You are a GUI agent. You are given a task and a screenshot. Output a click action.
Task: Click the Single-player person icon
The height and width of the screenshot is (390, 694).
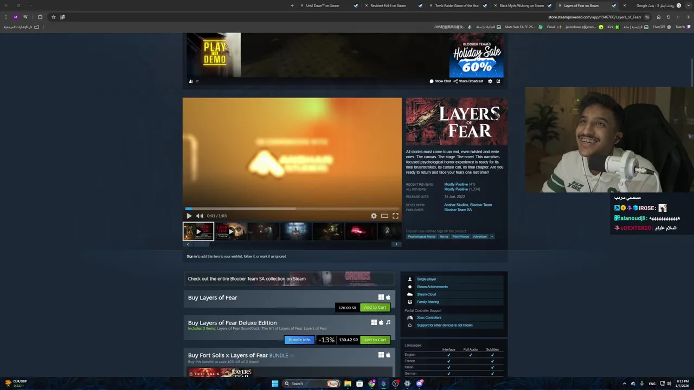(410, 279)
